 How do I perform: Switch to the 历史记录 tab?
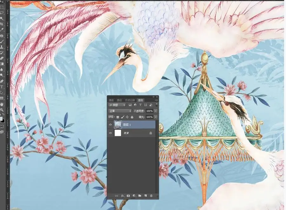coord(130,100)
